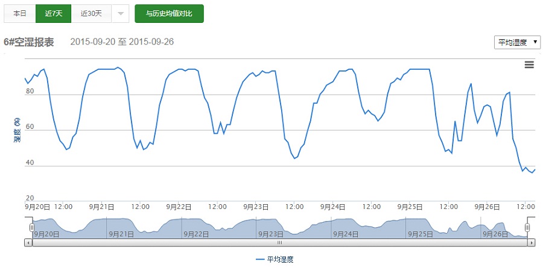The height and width of the screenshot is (268, 543).
Task: Select the 近7天 time range
Action: tap(54, 13)
